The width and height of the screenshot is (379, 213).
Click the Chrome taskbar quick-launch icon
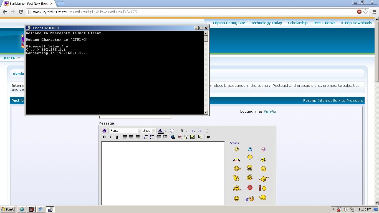coord(41,209)
